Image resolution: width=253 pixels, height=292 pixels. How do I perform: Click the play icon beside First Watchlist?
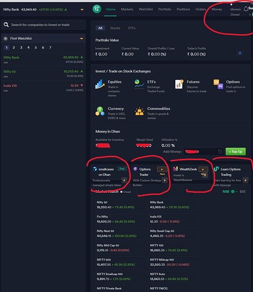click(x=6, y=39)
